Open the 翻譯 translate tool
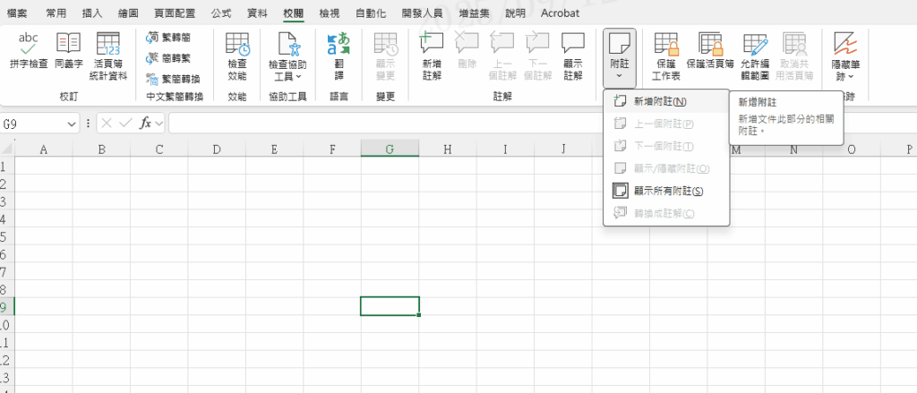Viewport: 917px width, 393px height. coord(339,51)
